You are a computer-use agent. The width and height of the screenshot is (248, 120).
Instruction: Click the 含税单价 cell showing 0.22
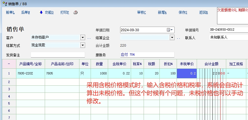point(119,74)
